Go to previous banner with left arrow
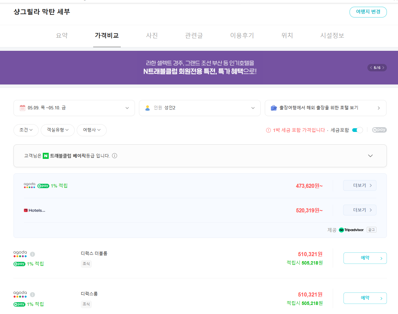 click(x=371, y=68)
